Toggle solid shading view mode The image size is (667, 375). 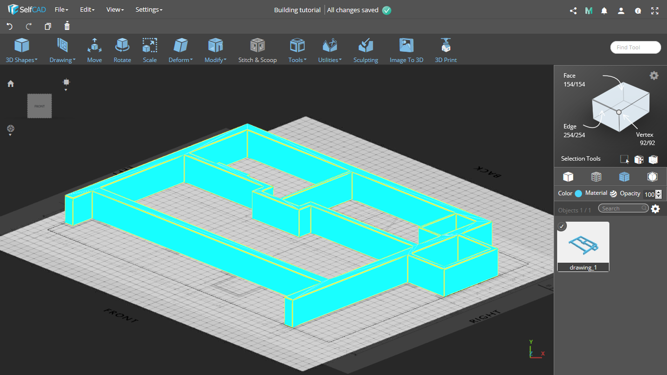tap(568, 176)
